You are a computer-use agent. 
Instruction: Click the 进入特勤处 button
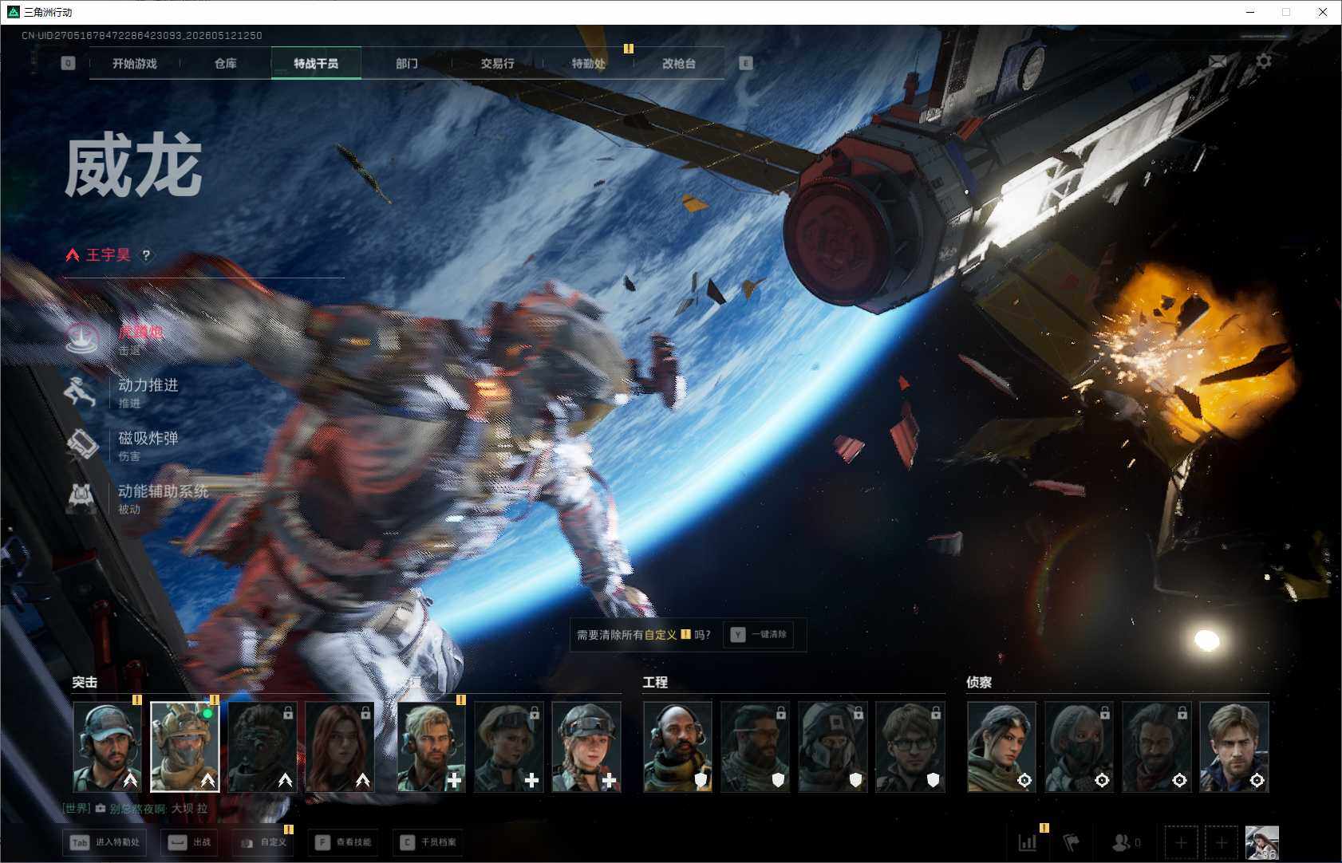coord(106,842)
